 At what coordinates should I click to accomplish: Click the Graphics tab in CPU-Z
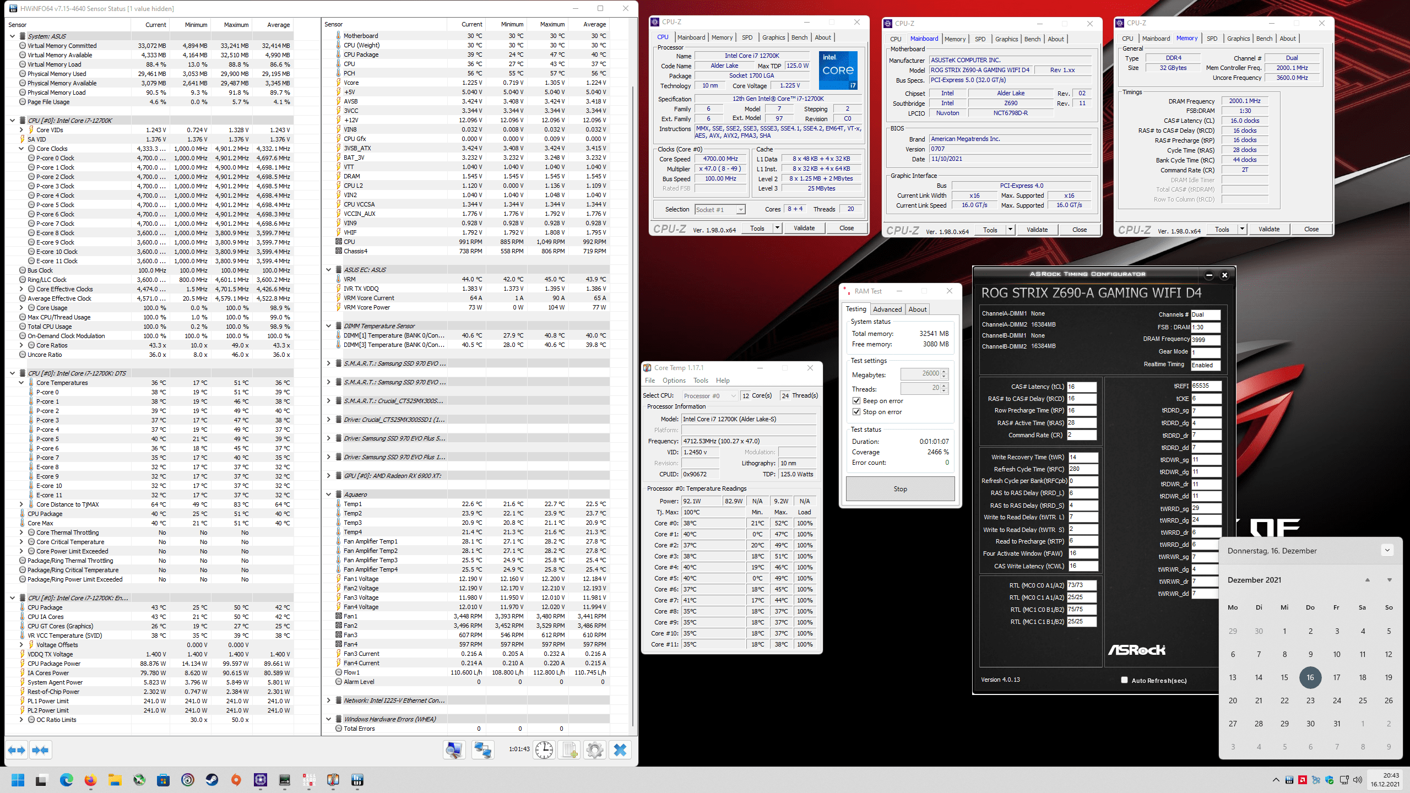pyautogui.click(x=775, y=39)
